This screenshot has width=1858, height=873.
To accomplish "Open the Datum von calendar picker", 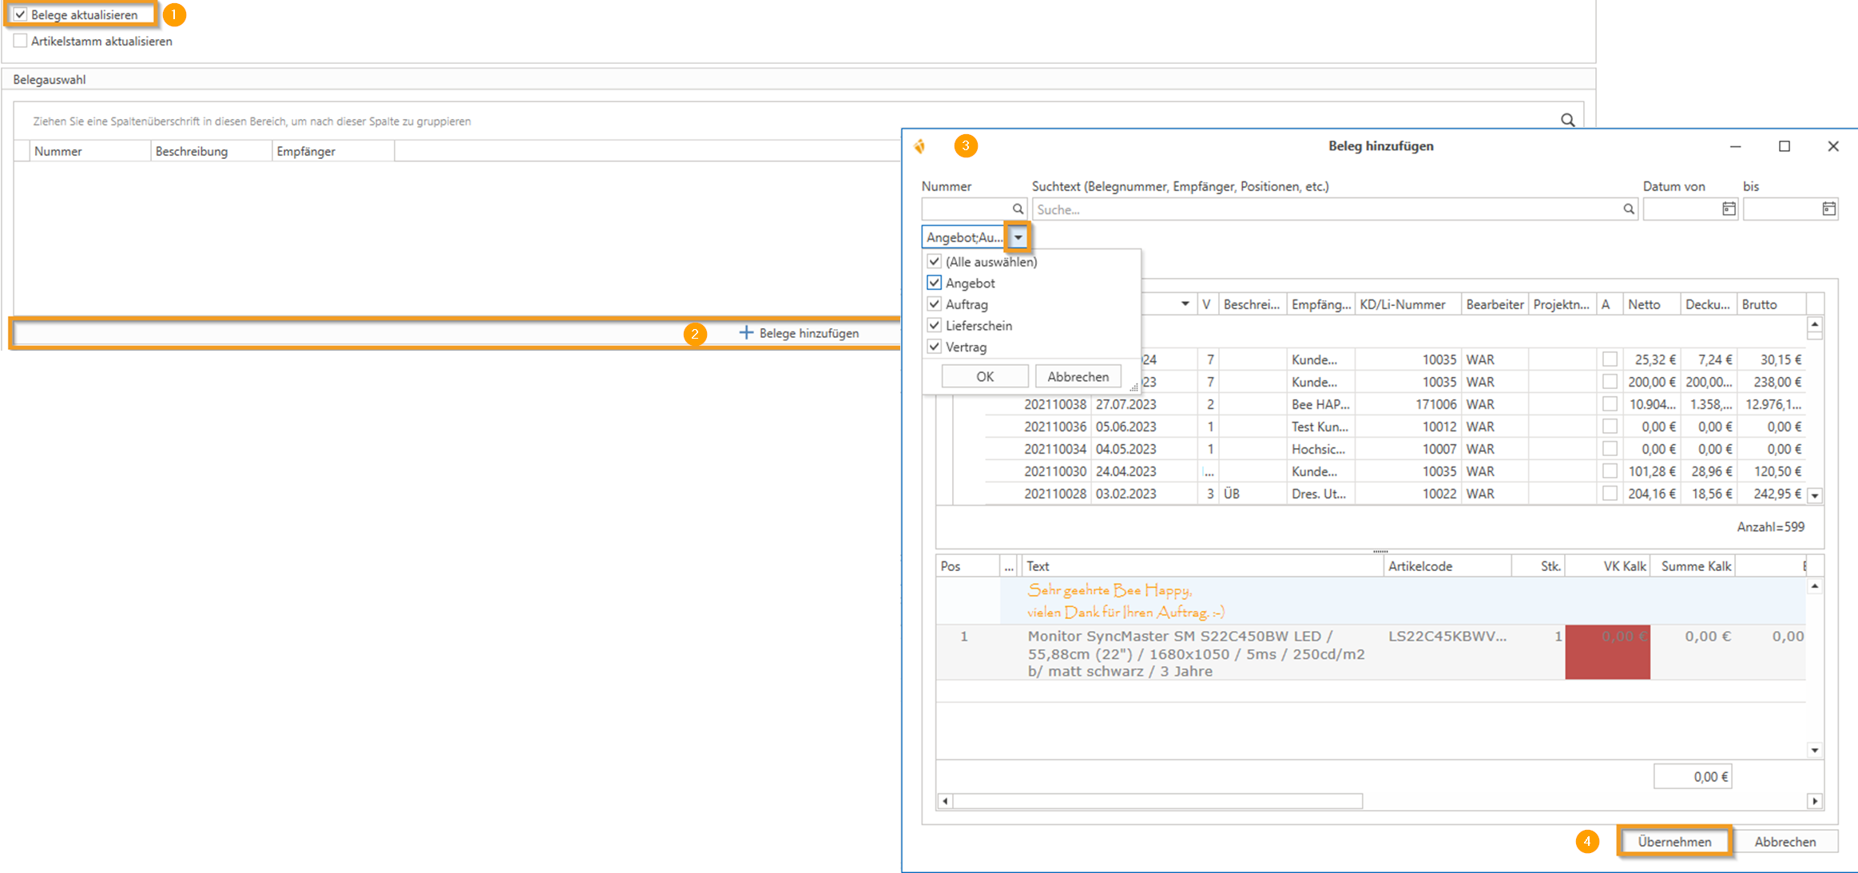I will [x=1729, y=209].
